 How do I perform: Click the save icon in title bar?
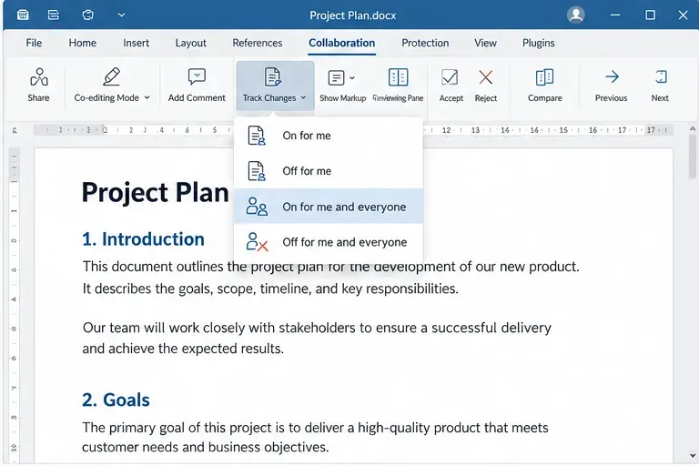pos(23,15)
